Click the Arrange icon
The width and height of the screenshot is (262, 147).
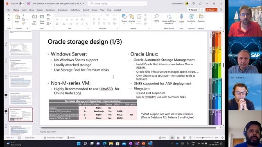click(x=132, y=17)
